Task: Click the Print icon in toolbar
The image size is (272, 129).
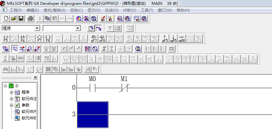Action: coord(30,19)
